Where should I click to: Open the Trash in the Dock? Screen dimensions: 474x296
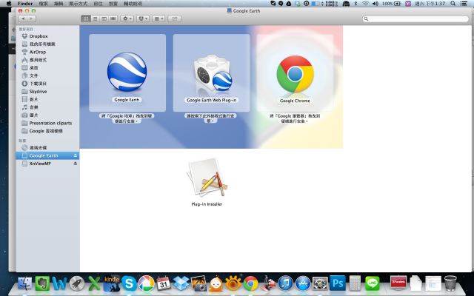tap(450, 283)
